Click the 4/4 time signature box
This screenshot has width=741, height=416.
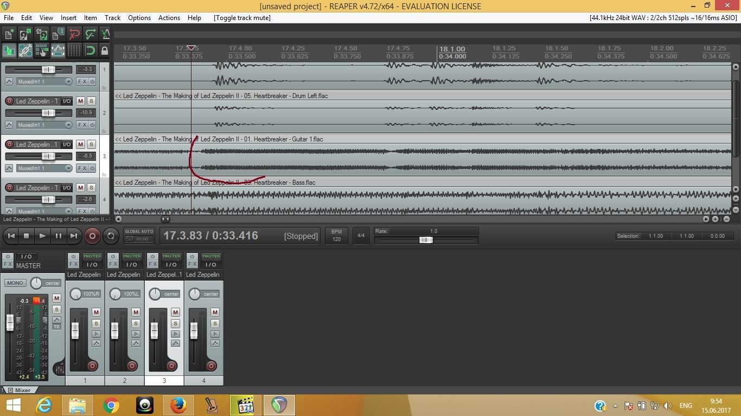pyautogui.click(x=361, y=236)
